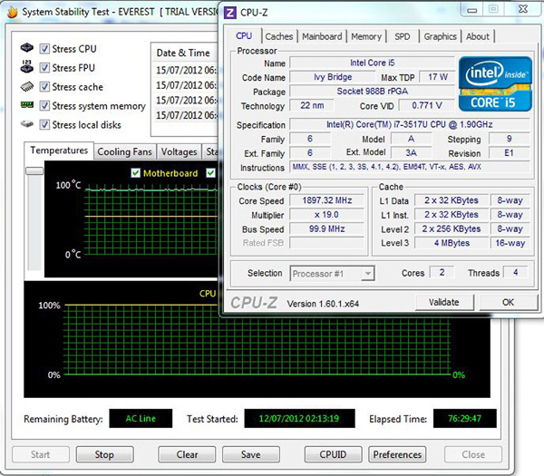Click the Code Name value Ivy Bridge
The image size is (544, 476).
click(x=333, y=77)
